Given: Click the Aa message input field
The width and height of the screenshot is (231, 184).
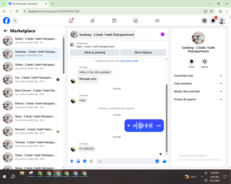Looking at the screenshot, I should pyautogui.click(x=126, y=161).
